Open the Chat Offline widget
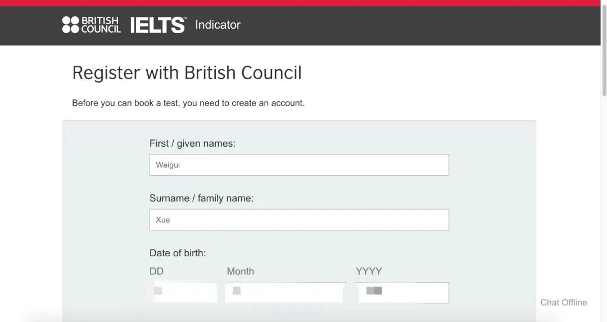Viewport: 607px width, 322px height. click(x=564, y=303)
